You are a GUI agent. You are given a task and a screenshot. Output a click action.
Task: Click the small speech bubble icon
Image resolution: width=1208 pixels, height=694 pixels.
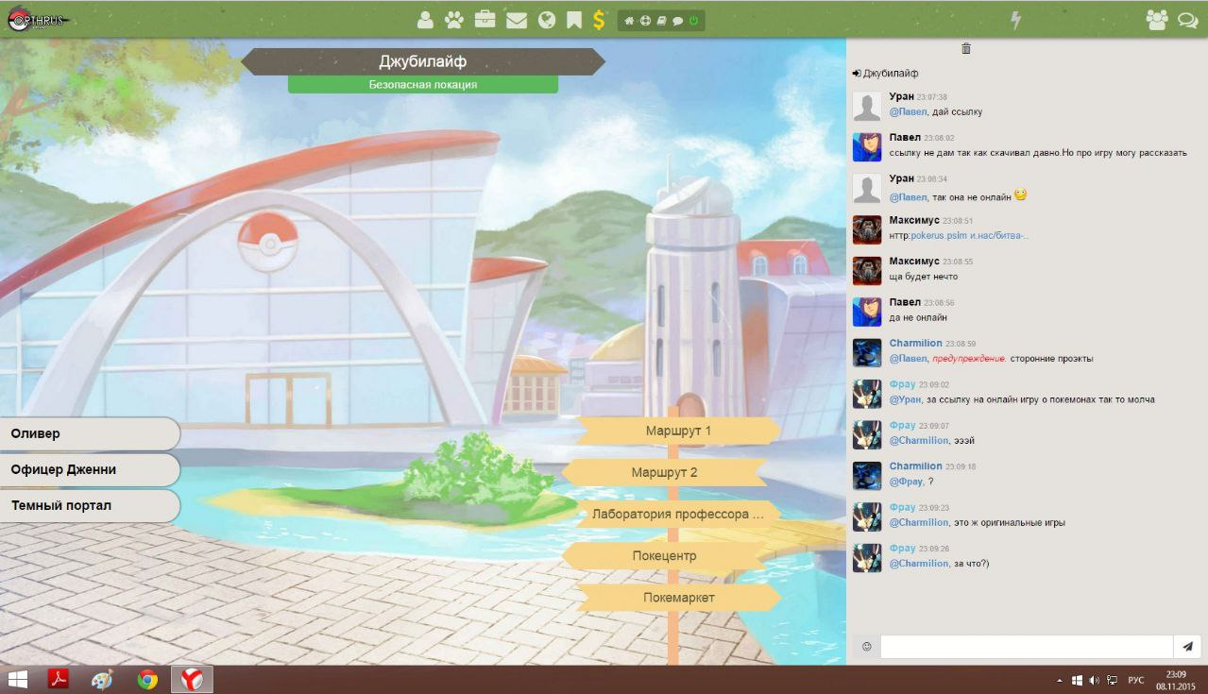point(677,21)
